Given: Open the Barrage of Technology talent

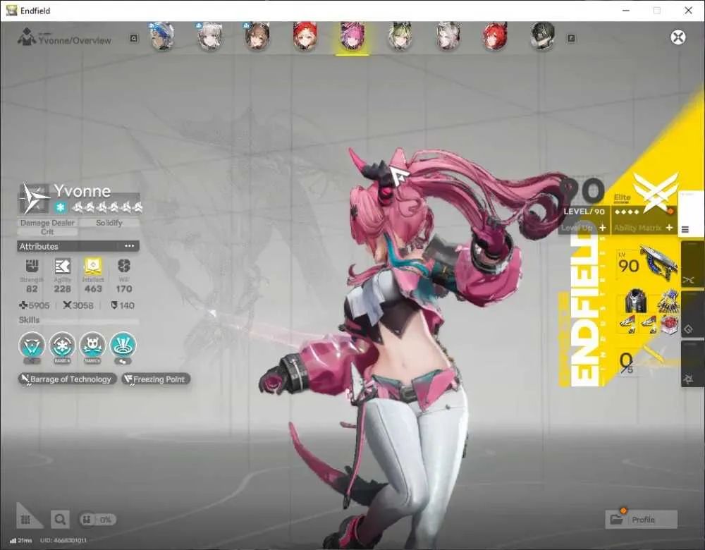Looking at the screenshot, I should pyautogui.click(x=68, y=379).
